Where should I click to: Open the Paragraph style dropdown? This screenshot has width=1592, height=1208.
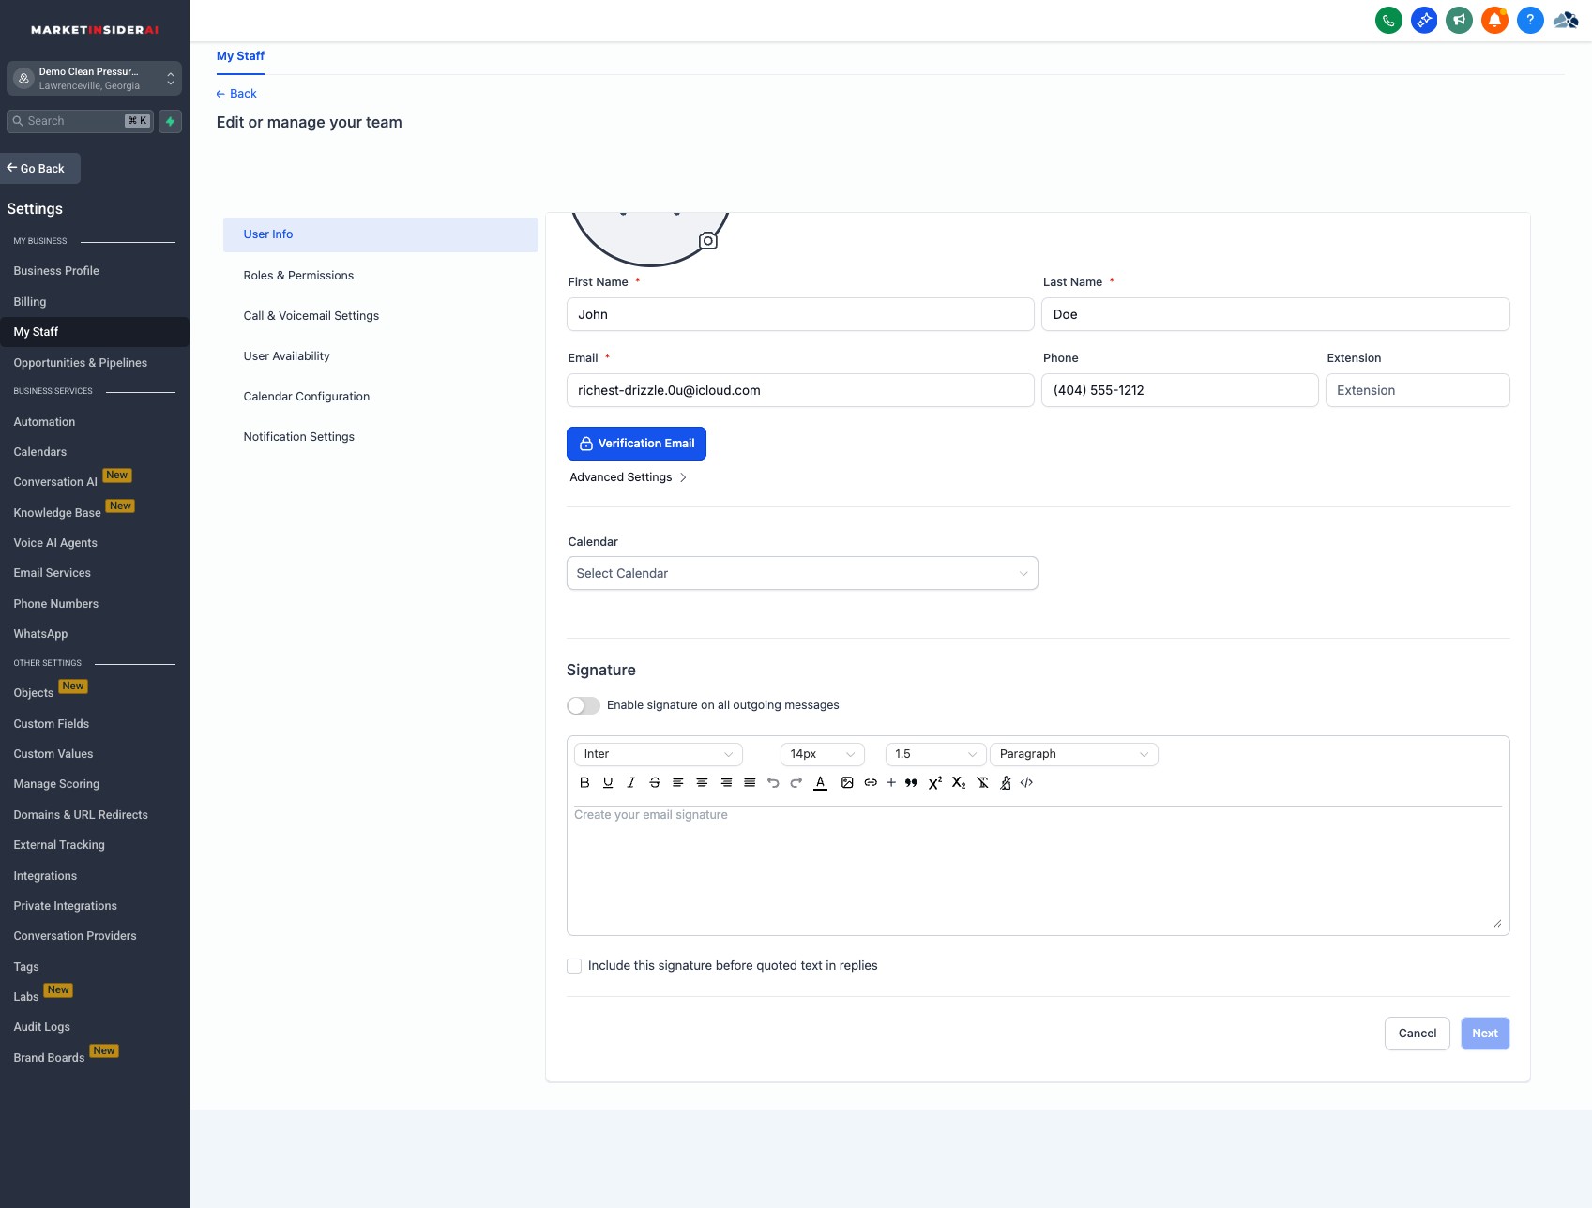pos(1073,754)
